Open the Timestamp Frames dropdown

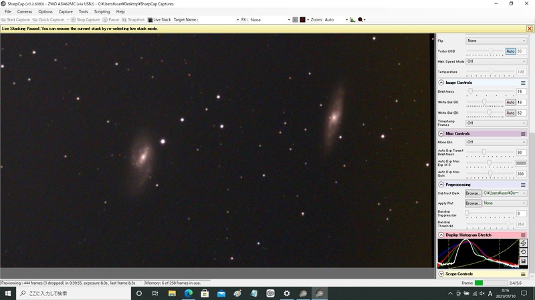point(496,123)
